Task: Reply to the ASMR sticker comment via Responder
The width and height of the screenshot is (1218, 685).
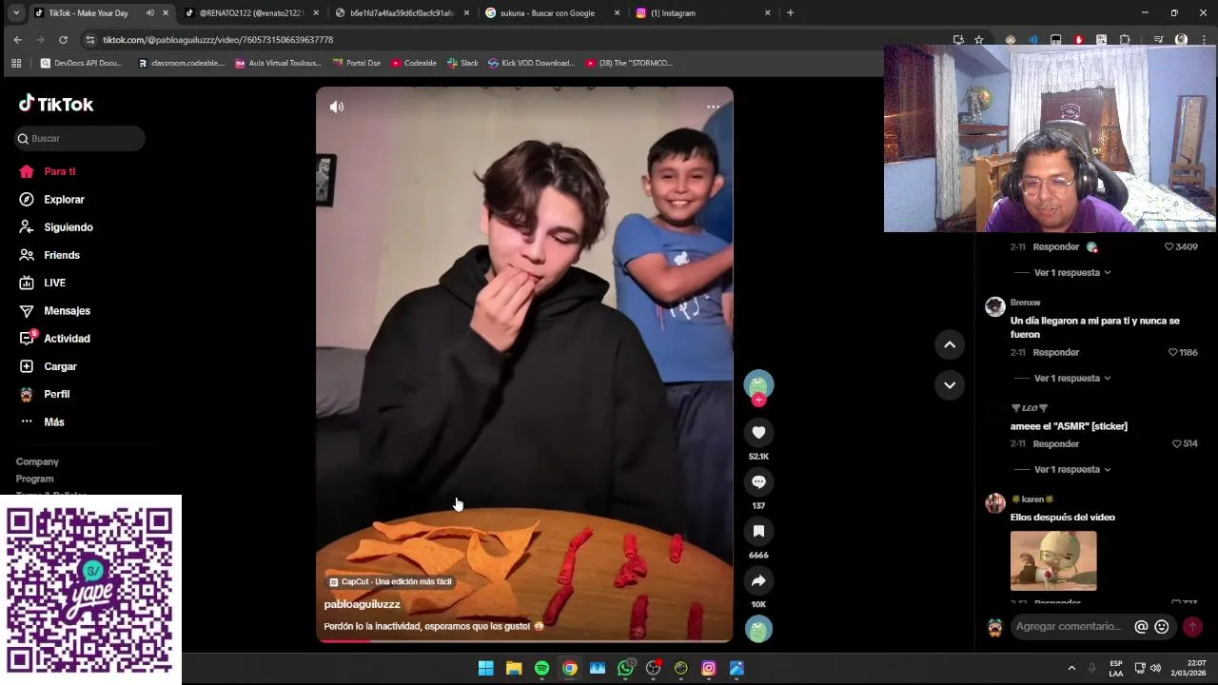Action: 1056,443
